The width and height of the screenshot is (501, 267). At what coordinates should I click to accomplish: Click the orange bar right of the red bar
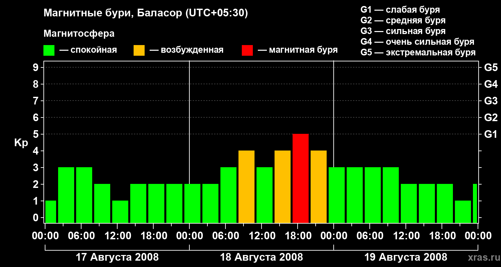[x=319, y=187]
